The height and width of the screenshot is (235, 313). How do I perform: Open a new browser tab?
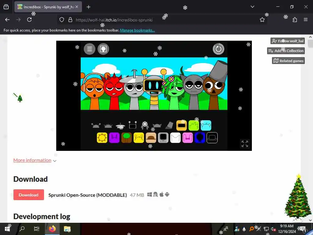[x=88, y=7]
